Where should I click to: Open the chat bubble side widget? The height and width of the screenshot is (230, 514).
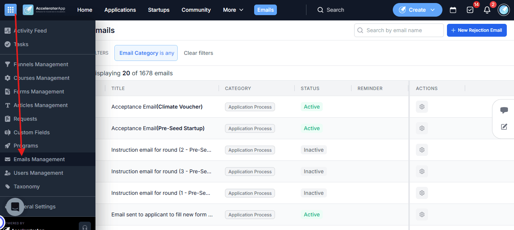[504, 110]
